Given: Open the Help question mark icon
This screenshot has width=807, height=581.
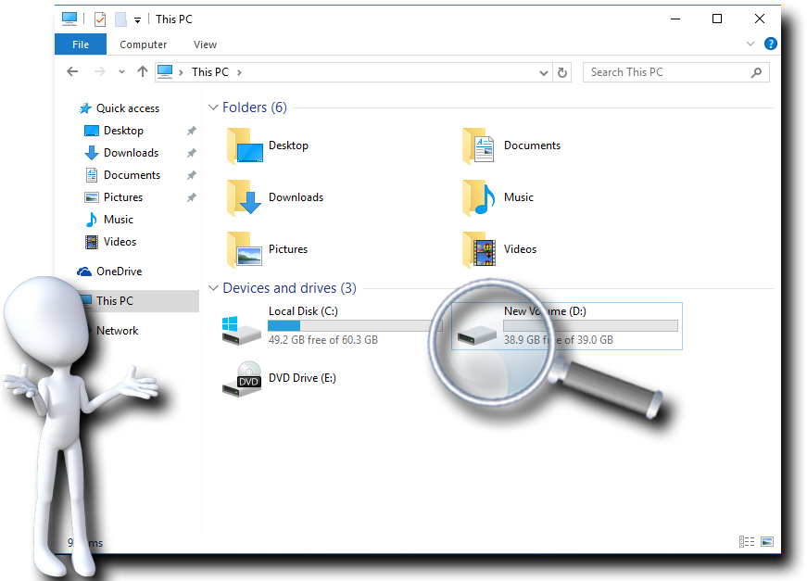Looking at the screenshot, I should click(x=770, y=44).
